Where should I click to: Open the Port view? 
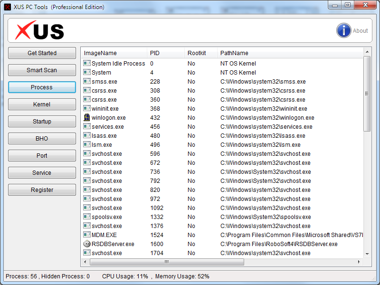click(x=42, y=156)
